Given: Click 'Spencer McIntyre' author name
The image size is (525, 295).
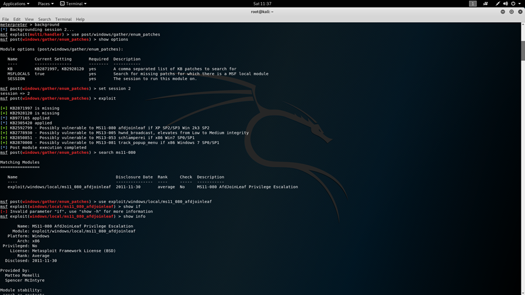Looking at the screenshot, I should tap(25, 280).
